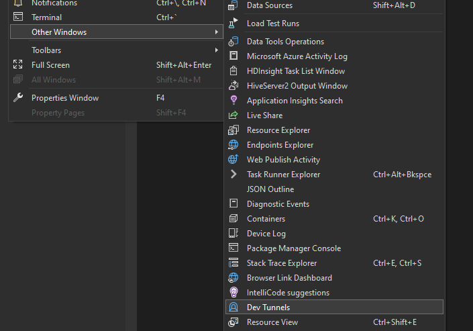Click the Properties Window wrench icon
Screen dimensions: 473x331
point(18,98)
